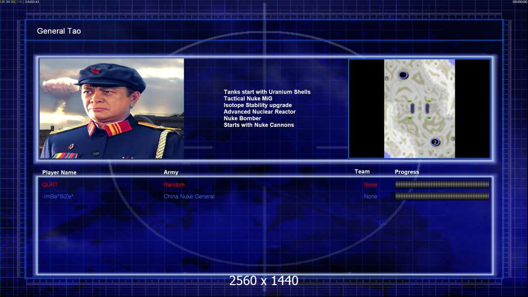Viewport: 528px width, 297px height.
Task: Select the unnumbered start position marker on the map
Action: (x=403, y=75)
